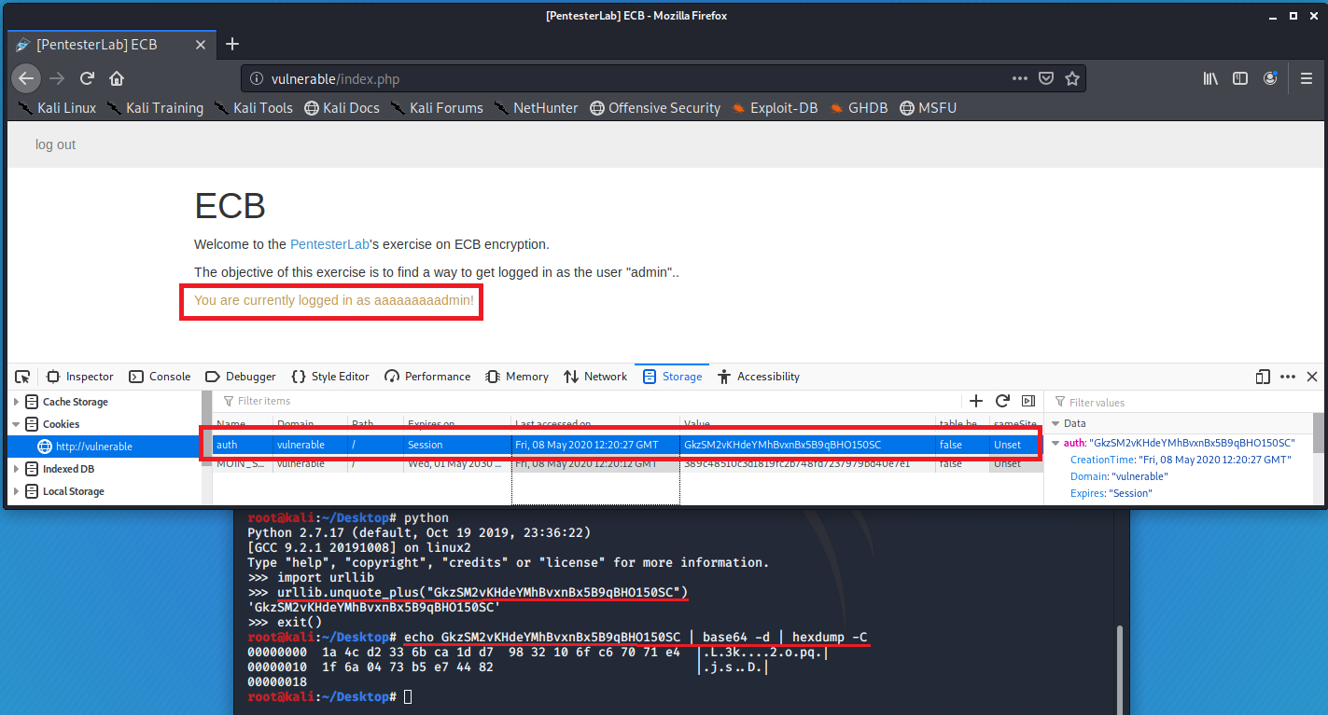Toggle the element picker in DevTools

[22, 377]
